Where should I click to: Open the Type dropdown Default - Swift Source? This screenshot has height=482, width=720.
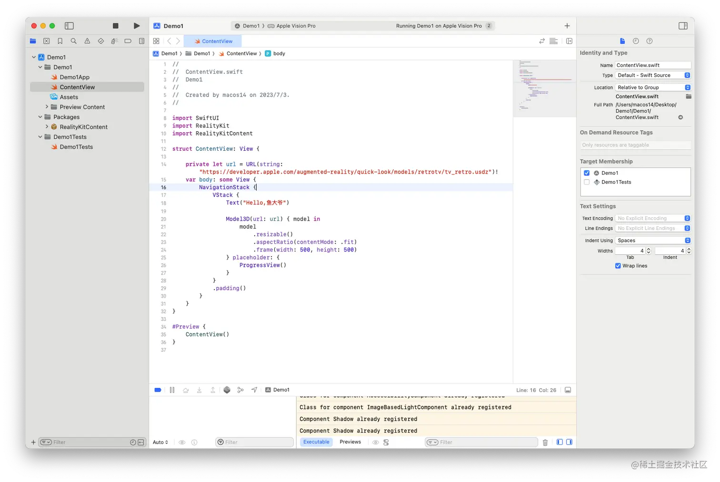point(652,75)
